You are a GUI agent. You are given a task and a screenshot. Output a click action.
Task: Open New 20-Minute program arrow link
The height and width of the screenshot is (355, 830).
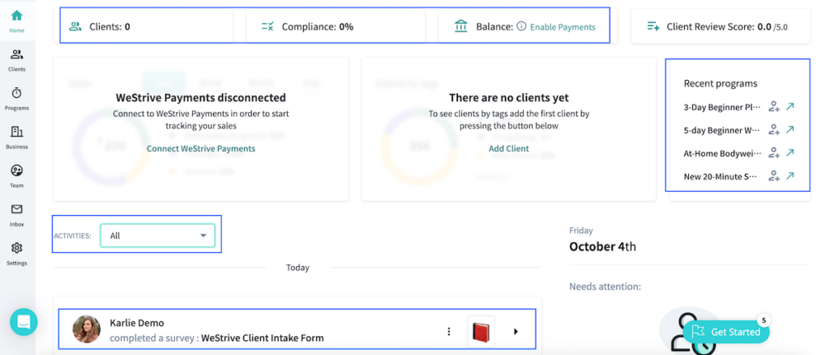(790, 175)
